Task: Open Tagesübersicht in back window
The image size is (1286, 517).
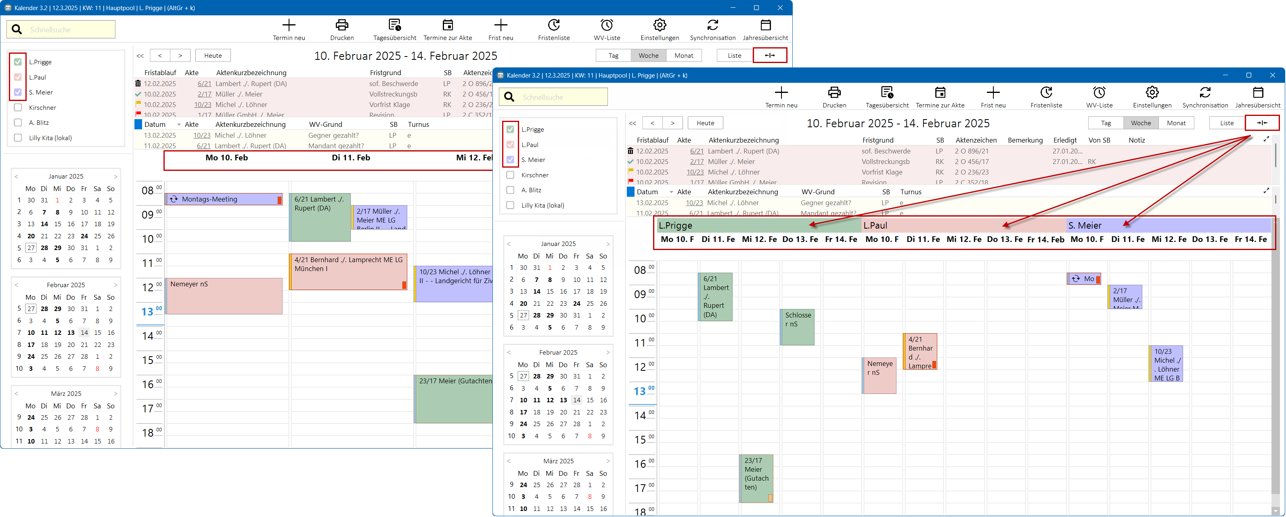Action: (x=395, y=25)
